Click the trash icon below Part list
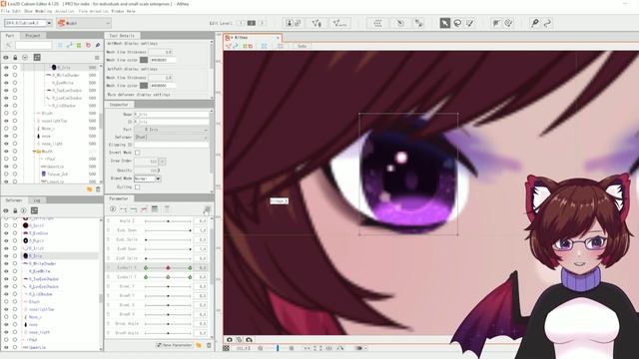 [x=98, y=189]
